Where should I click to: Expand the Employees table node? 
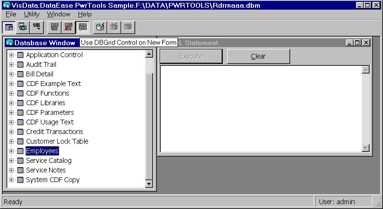11,151
